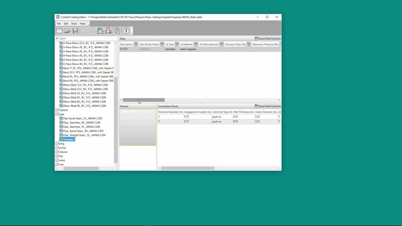This screenshot has height=226, width=402.
Task: Click right arrow of the Parts horizontal scrollbar
Action: click(279, 100)
